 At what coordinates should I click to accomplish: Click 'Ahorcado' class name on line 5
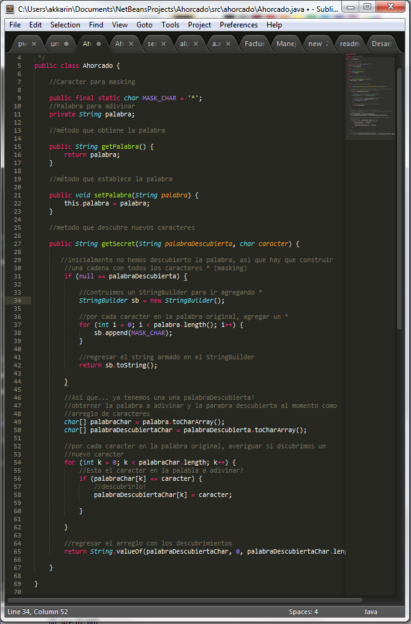pyautogui.click(x=98, y=65)
